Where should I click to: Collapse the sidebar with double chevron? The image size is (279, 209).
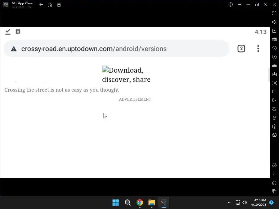[274, 5]
